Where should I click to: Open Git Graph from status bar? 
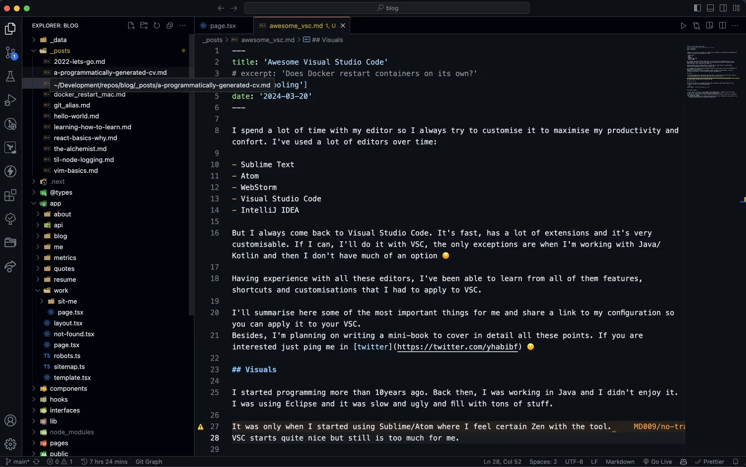coord(149,462)
